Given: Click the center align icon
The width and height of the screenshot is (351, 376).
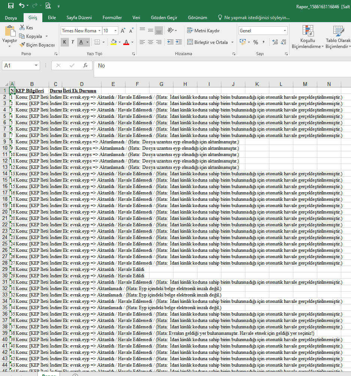Looking at the screenshot, I should pyautogui.click(x=151, y=42).
